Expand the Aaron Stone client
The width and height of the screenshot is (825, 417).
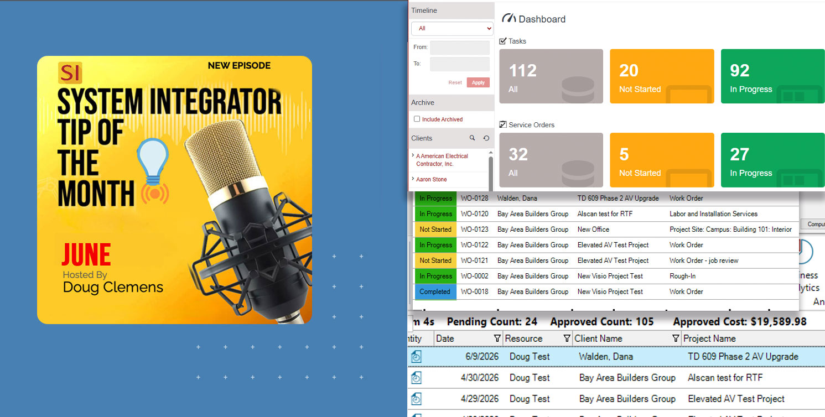tap(413, 179)
